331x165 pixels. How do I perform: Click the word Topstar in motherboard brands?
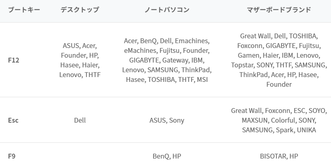click(242, 65)
